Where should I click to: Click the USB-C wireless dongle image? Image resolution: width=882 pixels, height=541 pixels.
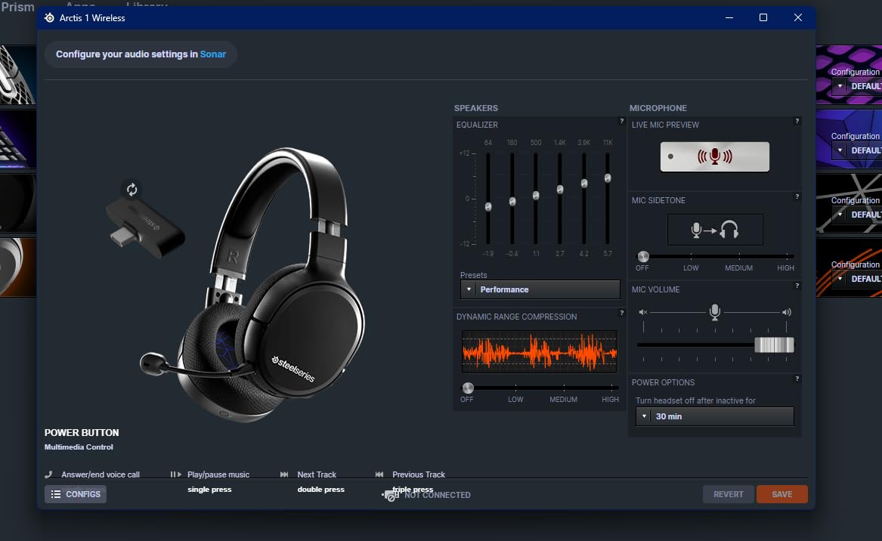coord(145,229)
